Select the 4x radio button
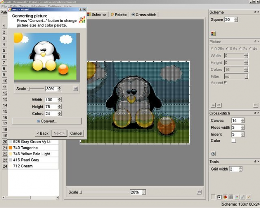This screenshot has height=208, width=260. [x=250, y=49]
